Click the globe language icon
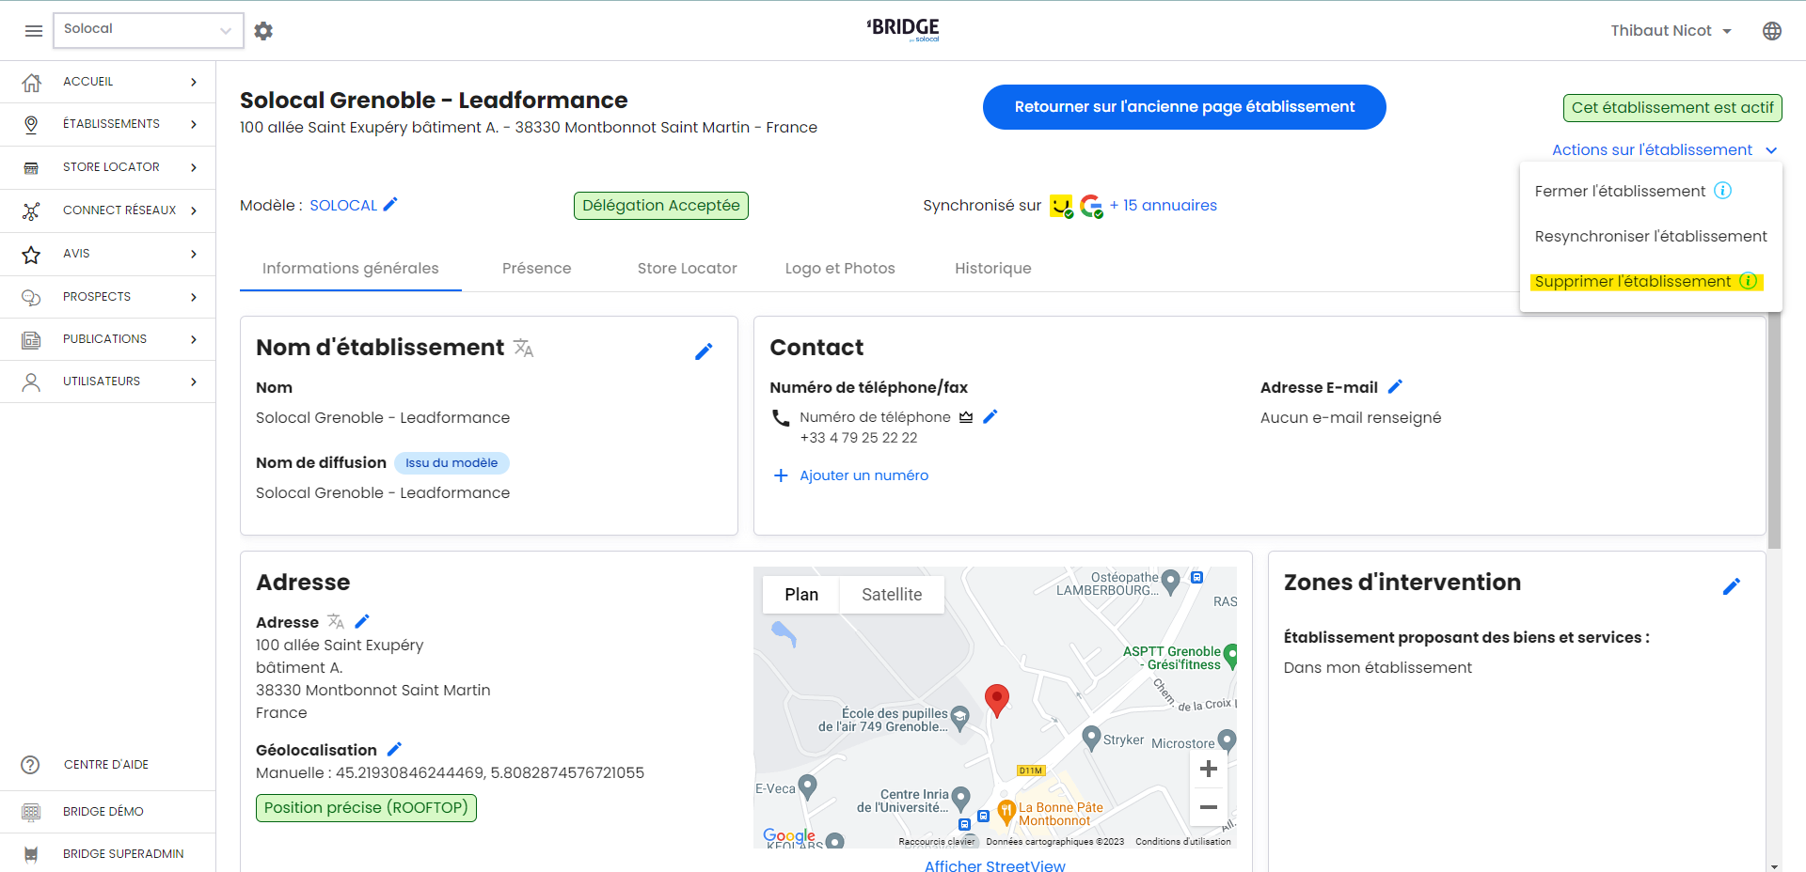Image resolution: width=1806 pixels, height=872 pixels. [1771, 31]
